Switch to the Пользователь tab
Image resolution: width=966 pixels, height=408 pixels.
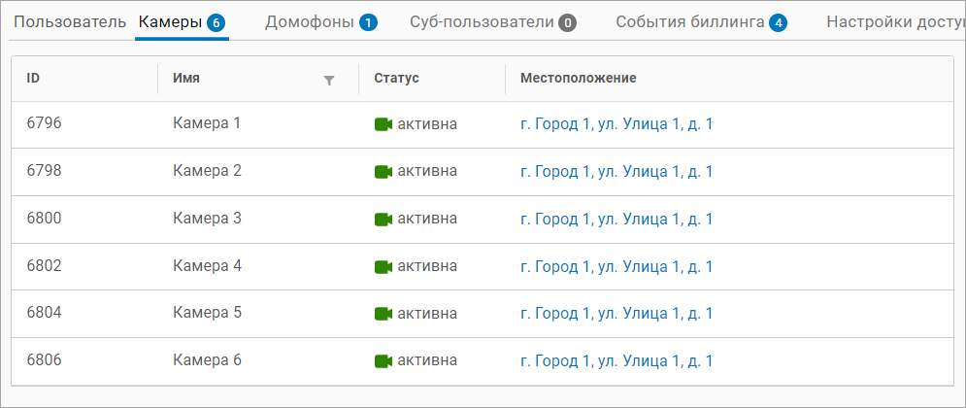pos(70,21)
